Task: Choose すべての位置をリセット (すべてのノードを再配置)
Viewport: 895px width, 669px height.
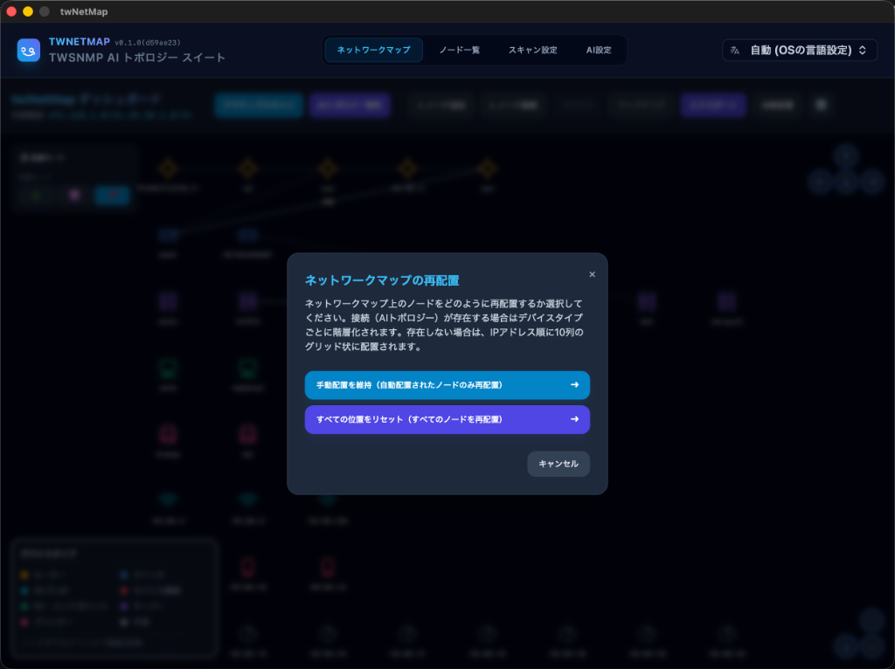Action: (x=447, y=419)
